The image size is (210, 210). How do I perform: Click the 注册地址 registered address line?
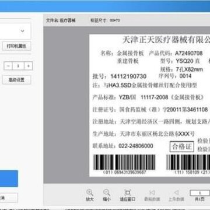pyautogui.click(x=151, y=122)
